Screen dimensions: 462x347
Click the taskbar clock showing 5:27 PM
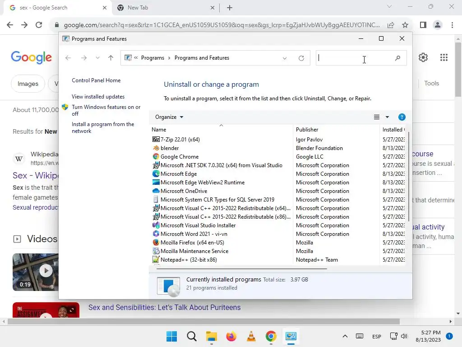click(x=428, y=336)
